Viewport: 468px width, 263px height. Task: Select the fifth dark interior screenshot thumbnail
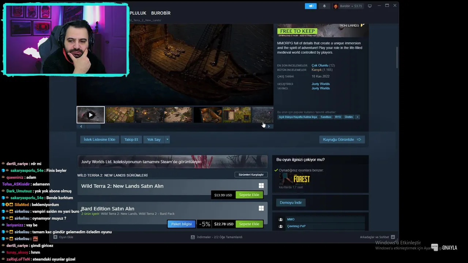[x=208, y=115]
